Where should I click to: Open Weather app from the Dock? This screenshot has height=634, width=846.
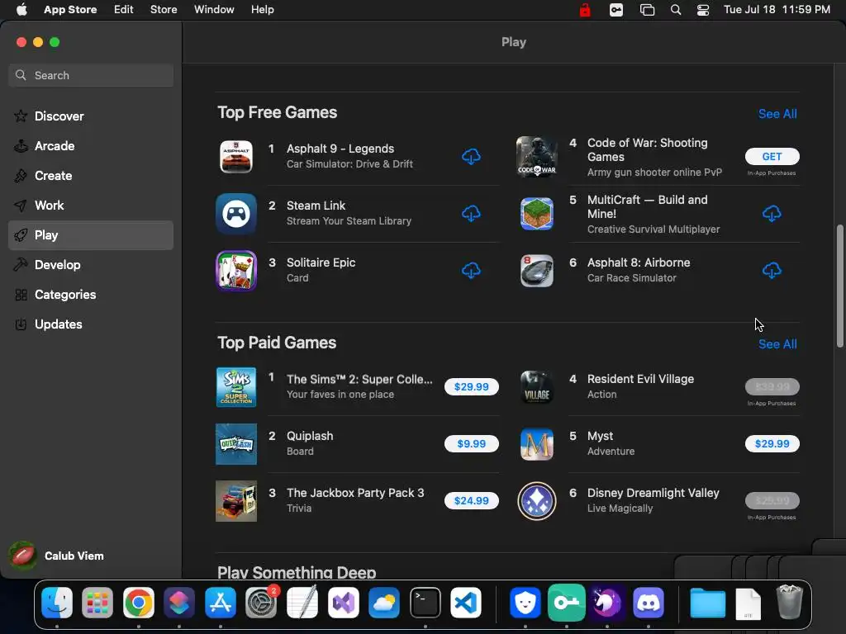point(383,603)
